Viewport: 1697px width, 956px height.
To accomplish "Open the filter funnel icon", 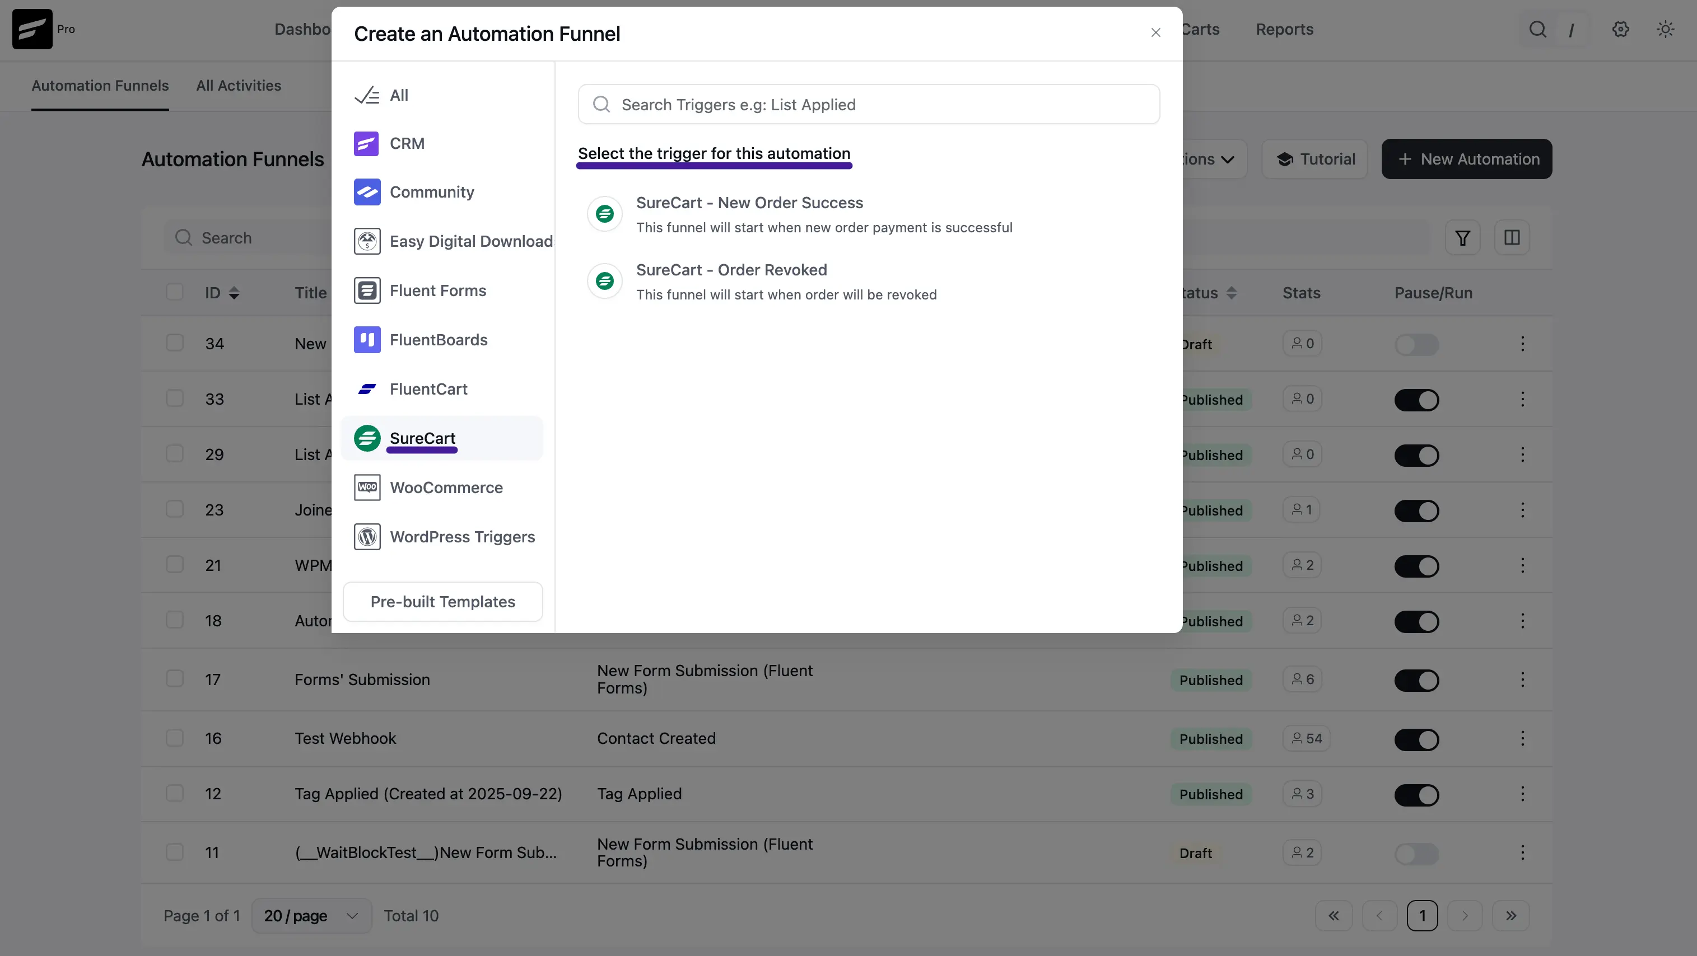I will click(1462, 238).
